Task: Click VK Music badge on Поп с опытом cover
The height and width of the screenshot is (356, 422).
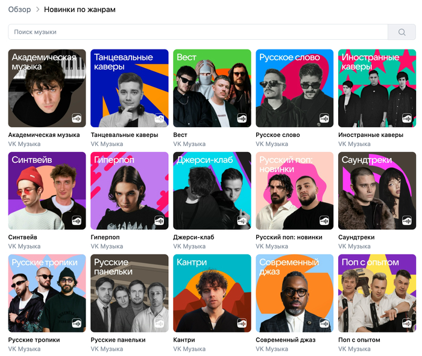Action: click(x=407, y=323)
